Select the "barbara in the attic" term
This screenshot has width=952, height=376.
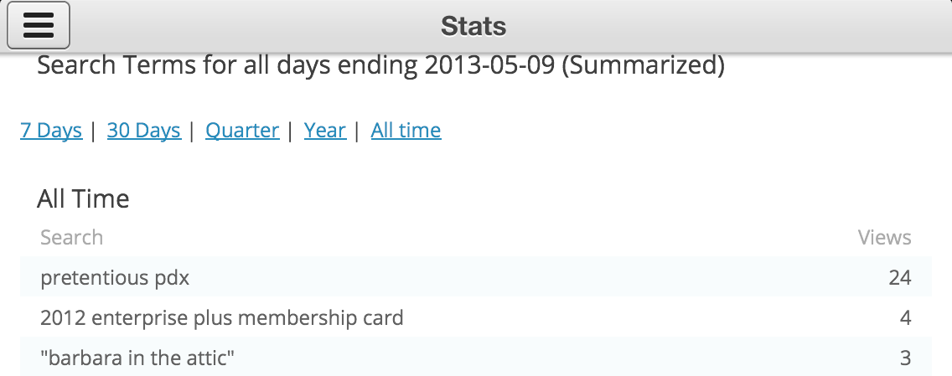(x=137, y=358)
